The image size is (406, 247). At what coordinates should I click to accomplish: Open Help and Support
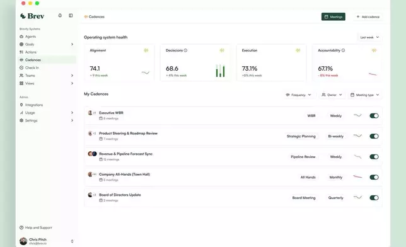click(36, 227)
